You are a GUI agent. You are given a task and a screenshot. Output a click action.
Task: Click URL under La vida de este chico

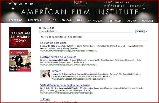[x=69, y=51]
